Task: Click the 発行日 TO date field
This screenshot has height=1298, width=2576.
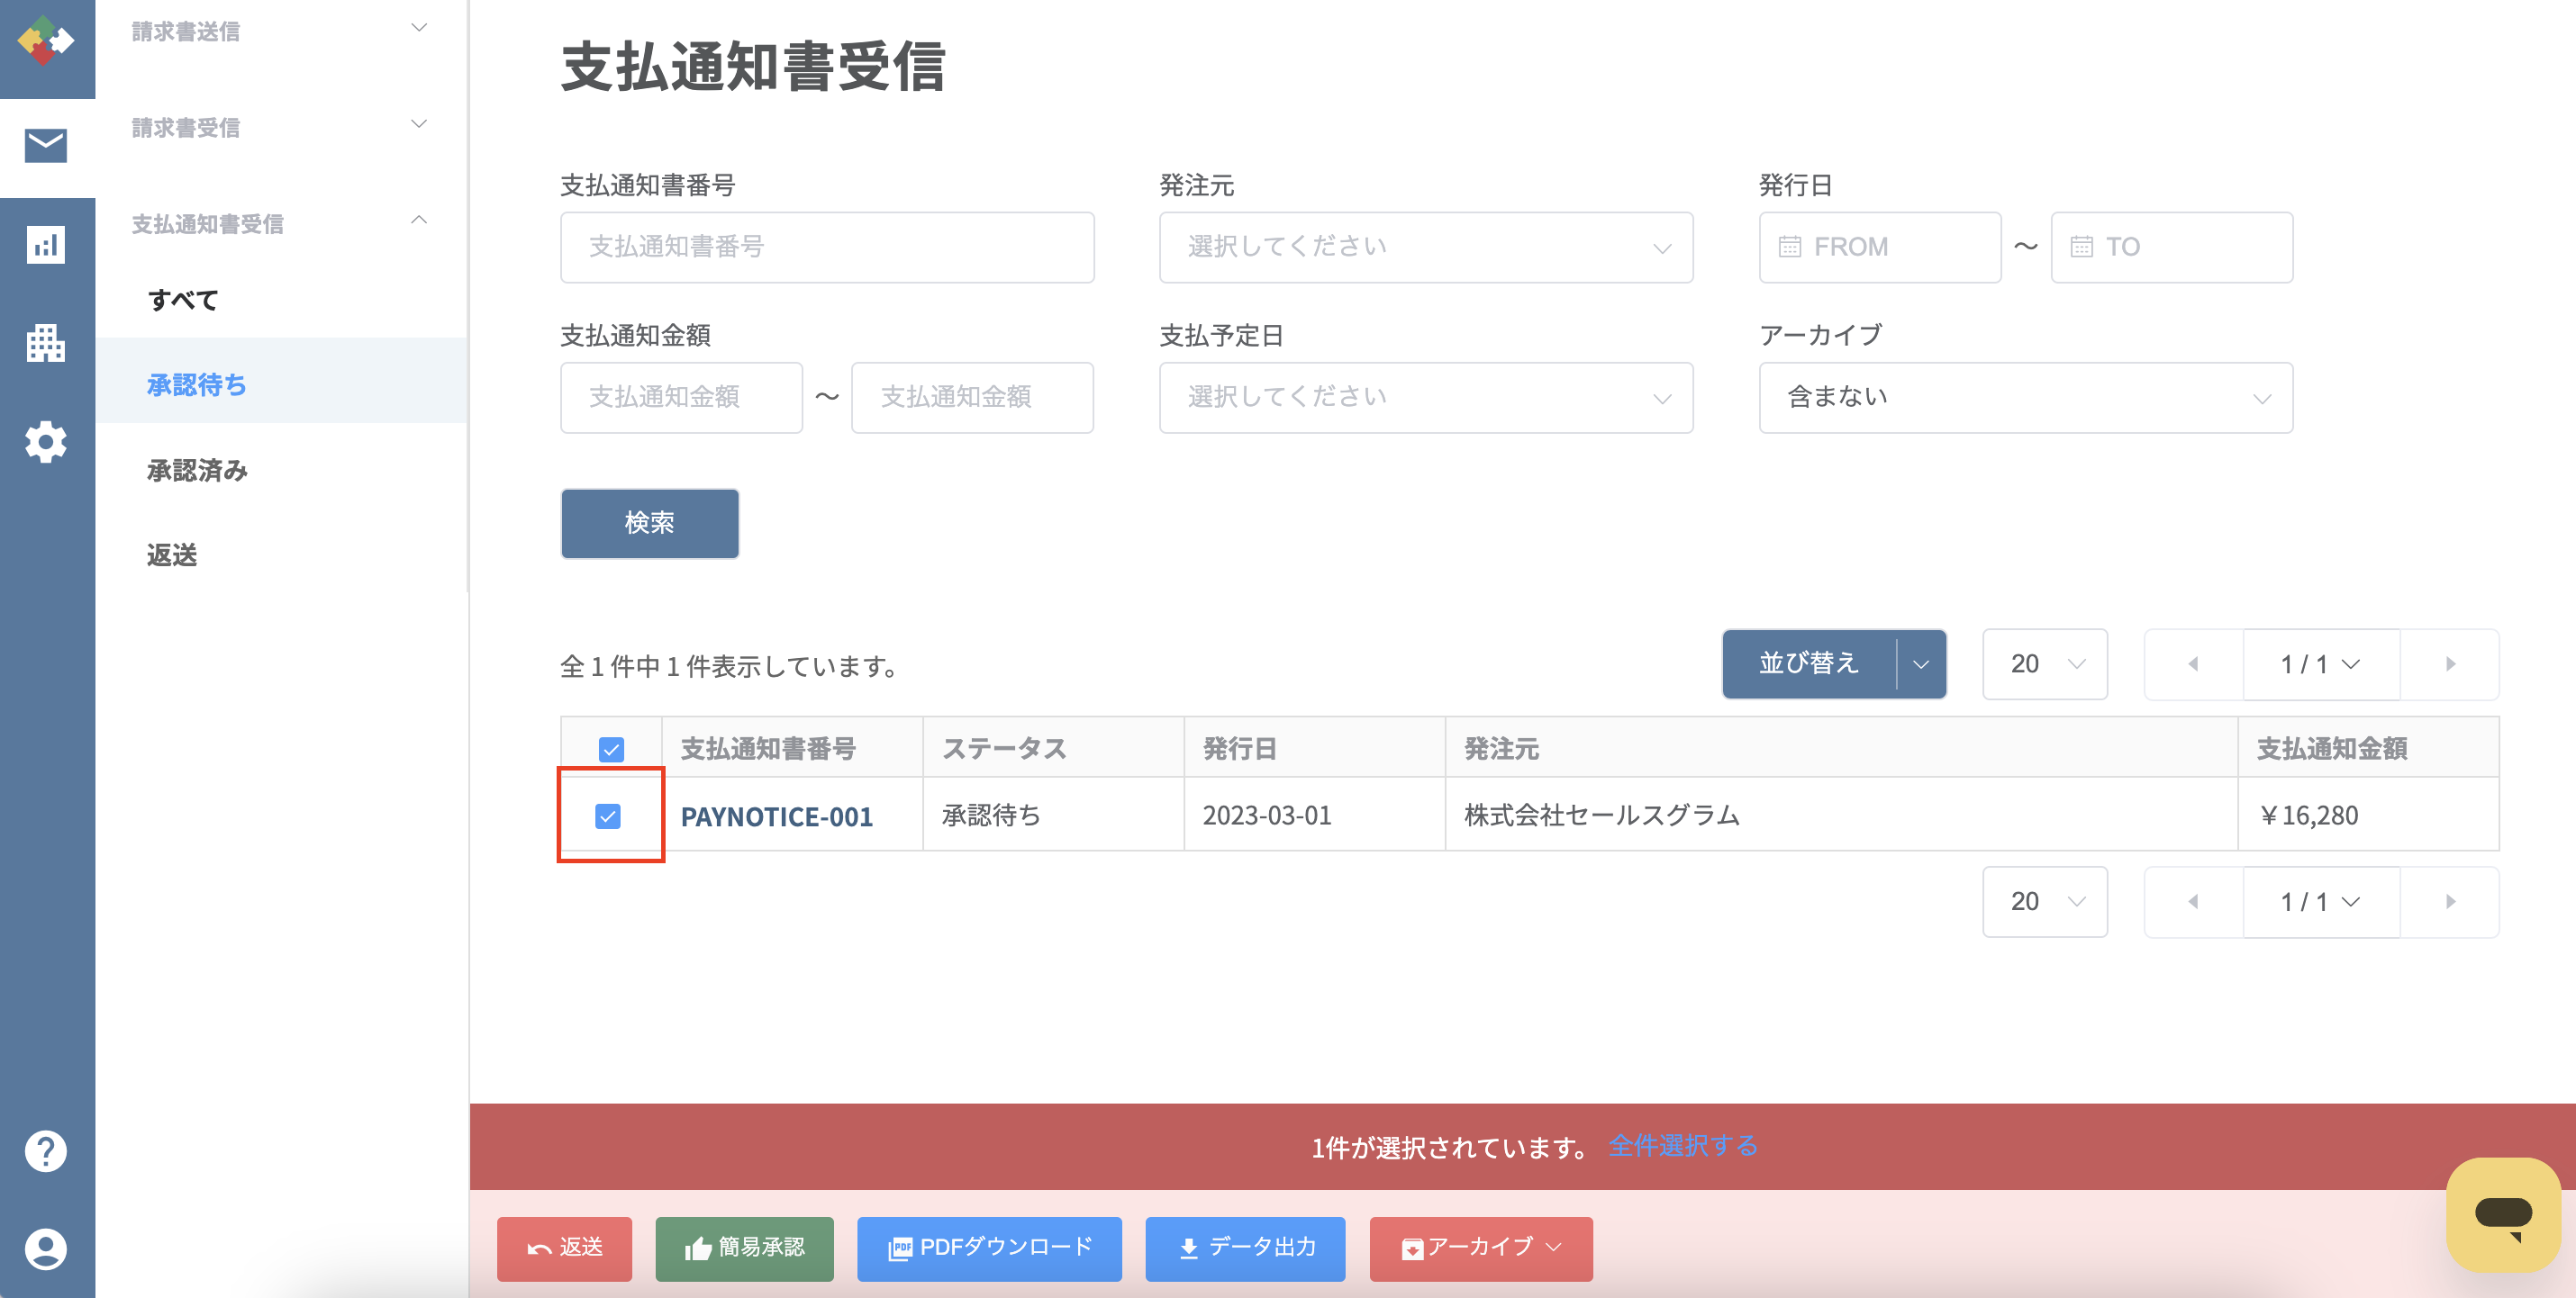Action: pos(2172,247)
